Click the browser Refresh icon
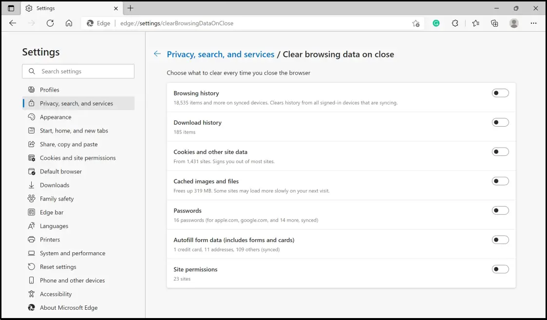Image resolution: width=547 pixels, height=320 pixels. click(x=50, y=23)
